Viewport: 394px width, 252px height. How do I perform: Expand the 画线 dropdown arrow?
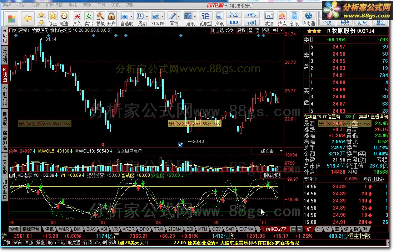point(179,16)
